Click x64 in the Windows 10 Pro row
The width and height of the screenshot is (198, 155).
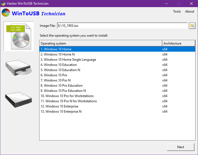coord(165,75)
